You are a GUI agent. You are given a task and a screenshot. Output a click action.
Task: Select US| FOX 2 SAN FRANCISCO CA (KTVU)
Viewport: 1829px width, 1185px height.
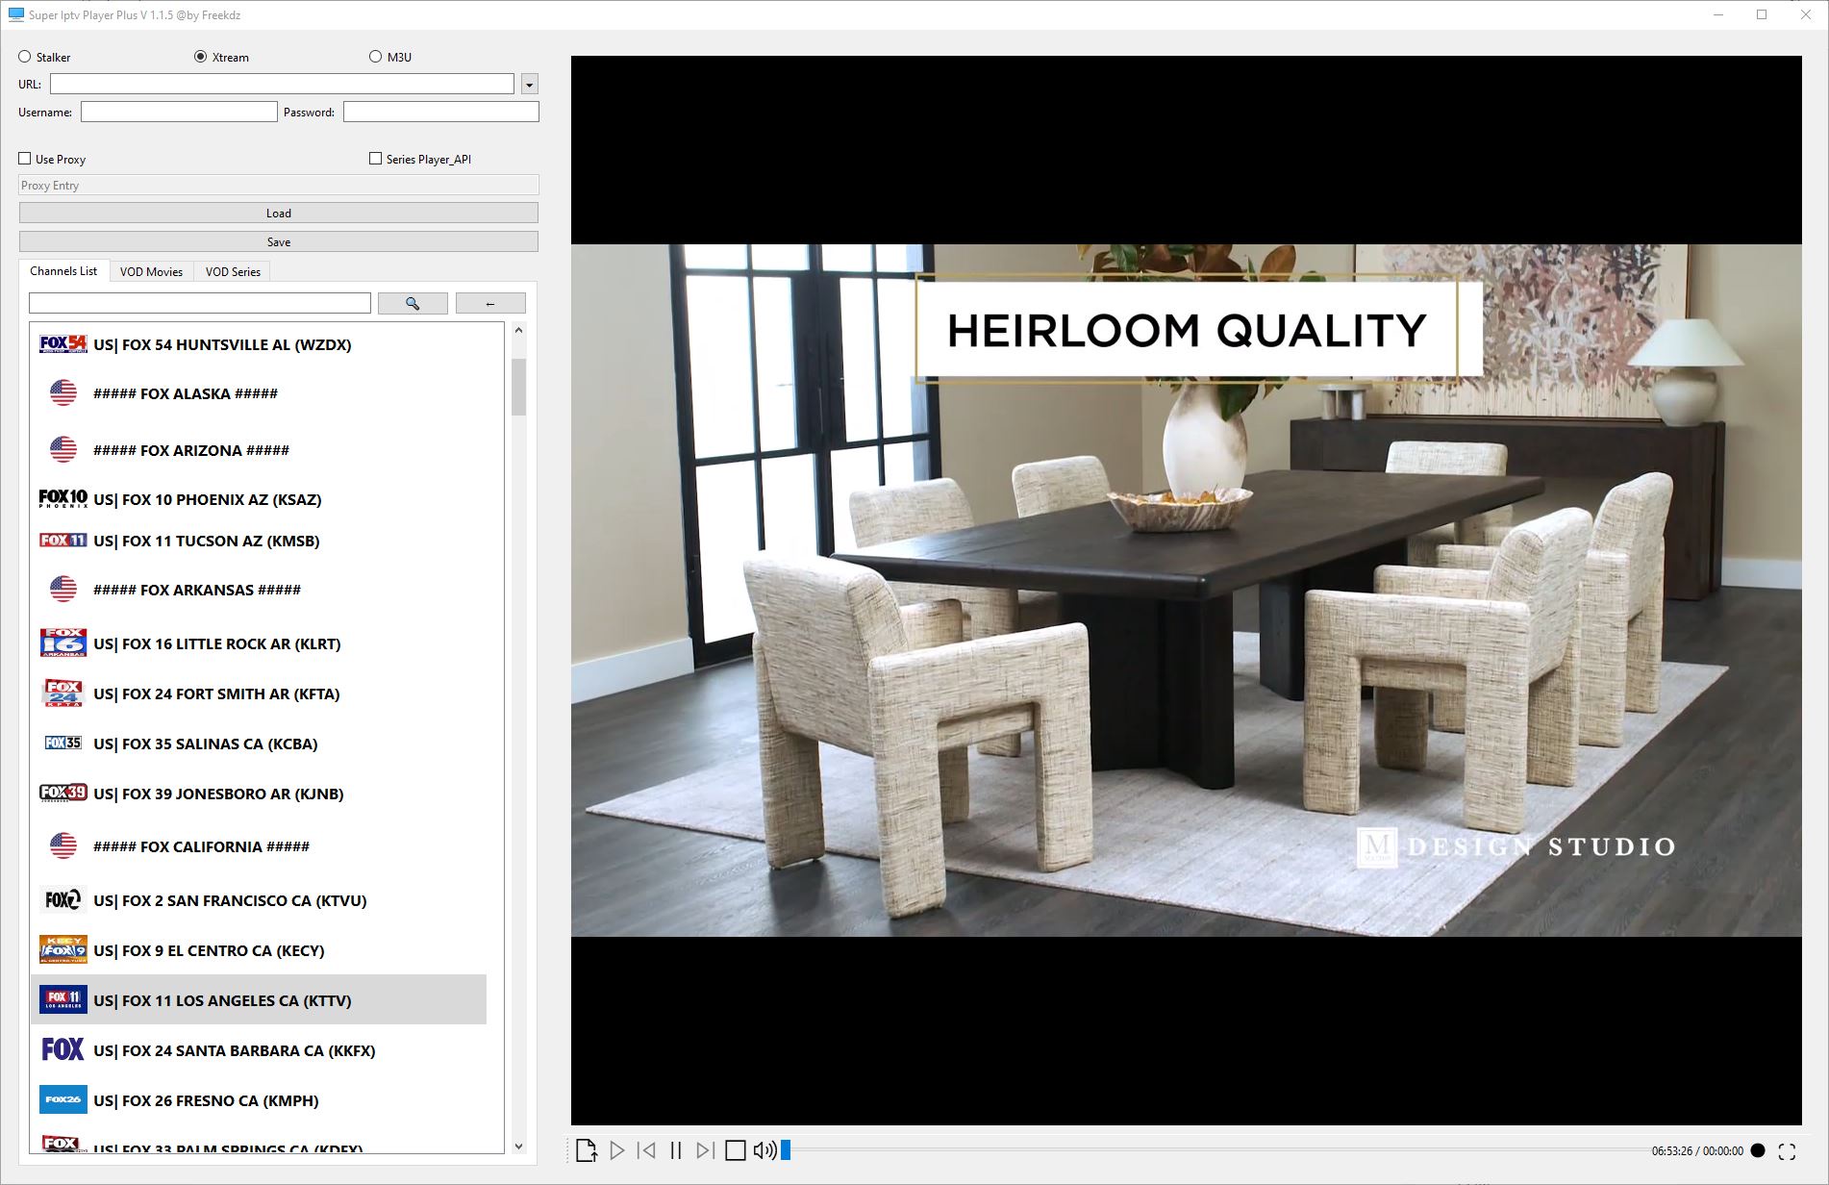(x=230, y=900)
